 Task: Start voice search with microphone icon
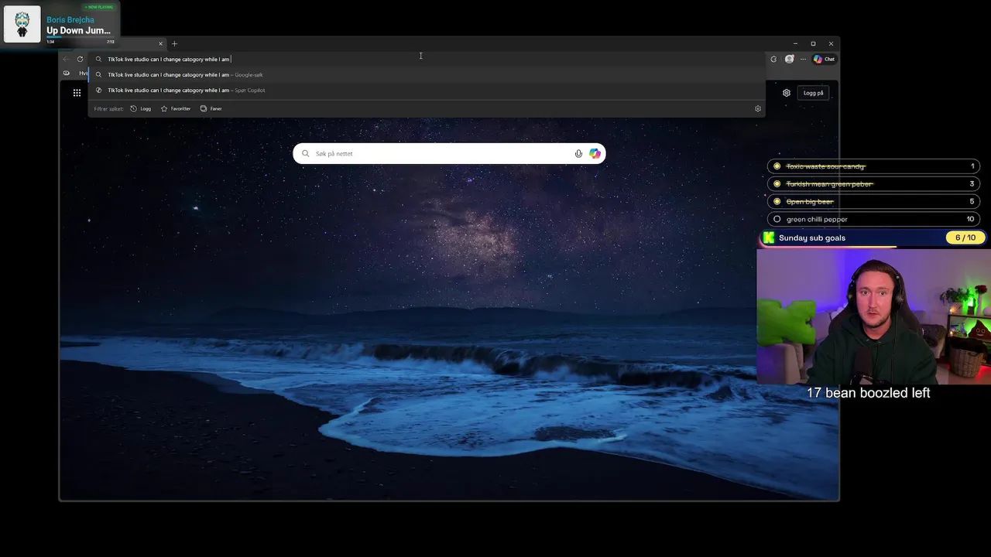[578, 153]
